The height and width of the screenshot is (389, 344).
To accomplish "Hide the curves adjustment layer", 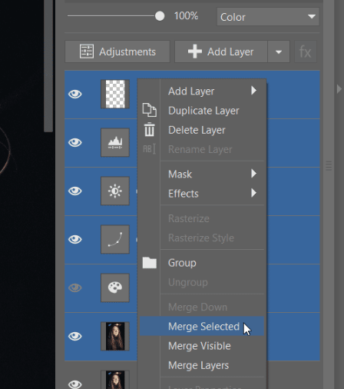I will [75, 239].
